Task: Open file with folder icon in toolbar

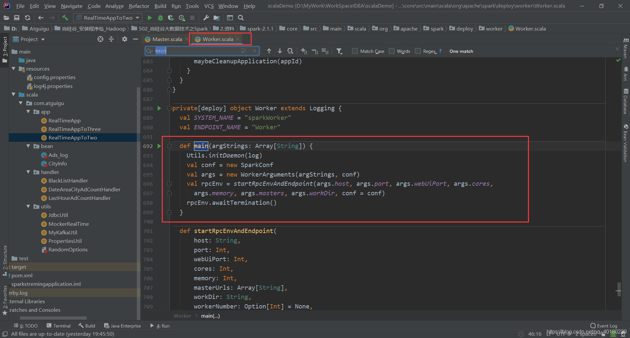Action: pyautogui.click(x=6, y=18)
